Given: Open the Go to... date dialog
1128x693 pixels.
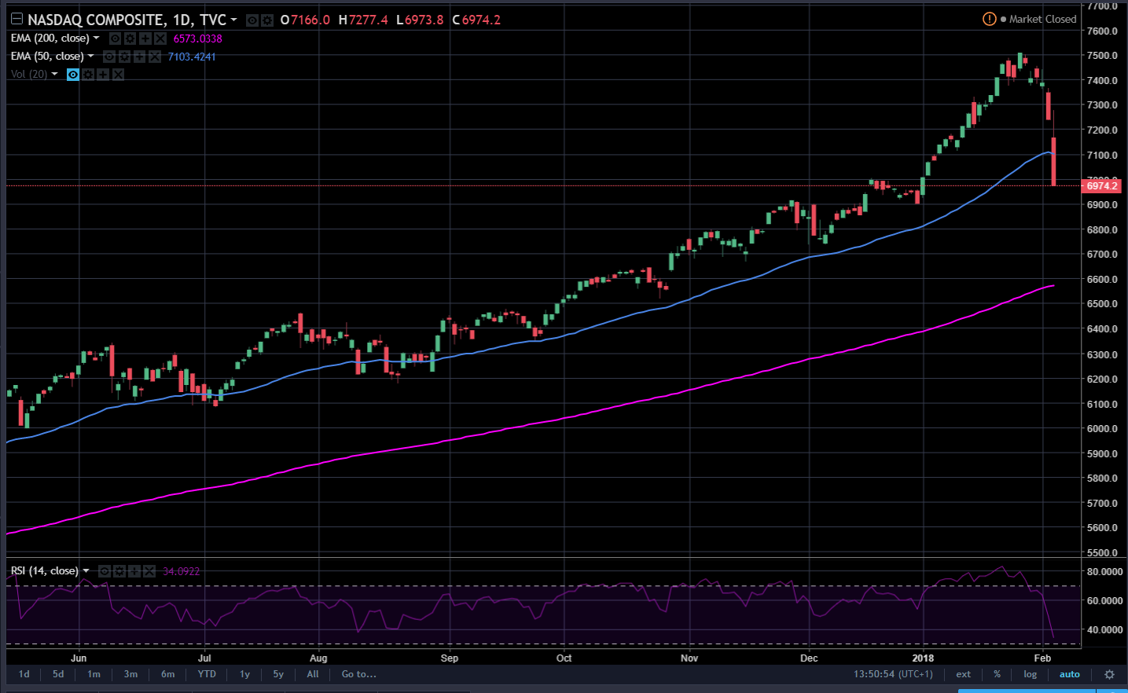Looking at the screenshot, I should click(358, 674).
